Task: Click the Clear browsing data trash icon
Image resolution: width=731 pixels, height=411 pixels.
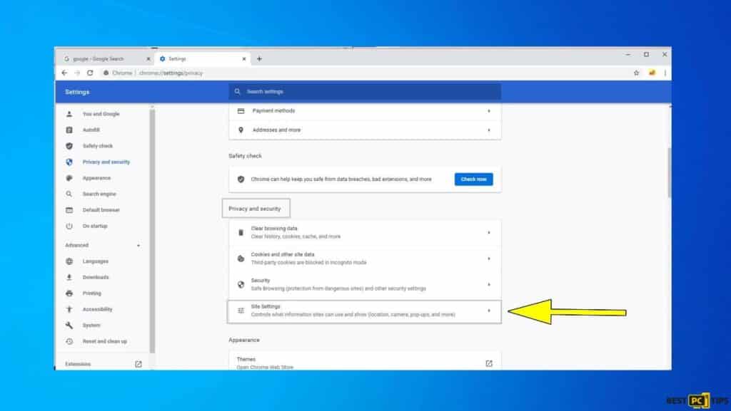Action: 241,232
